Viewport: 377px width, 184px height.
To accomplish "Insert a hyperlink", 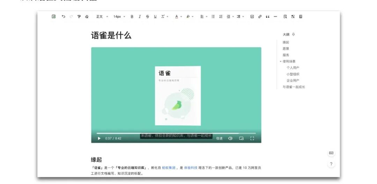I will [x=260, y=17].
